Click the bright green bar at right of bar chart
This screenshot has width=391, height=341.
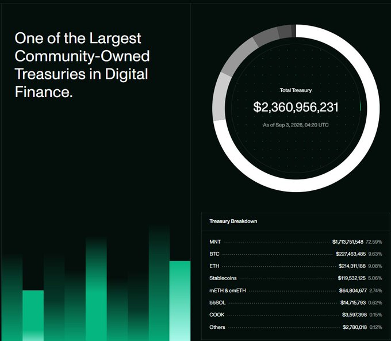pyautogui.click(x=180, y=301)
